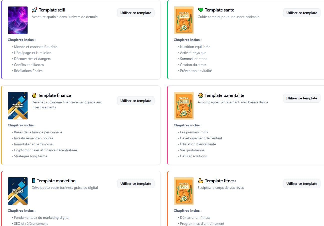
Task: Click the money bag icon on Template finance
Action: click(x=34, y=95)
